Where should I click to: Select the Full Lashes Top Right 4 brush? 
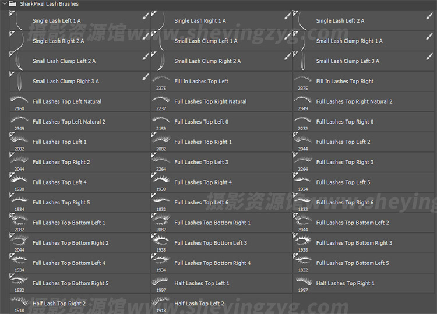point(203,182)
